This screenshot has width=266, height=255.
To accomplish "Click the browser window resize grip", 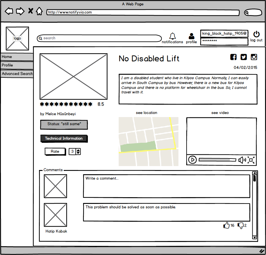I will (262, 251).
